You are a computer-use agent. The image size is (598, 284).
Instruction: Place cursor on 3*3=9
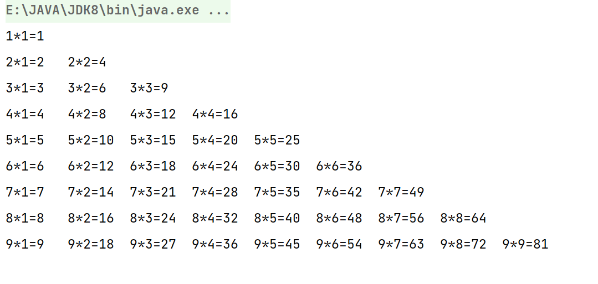click(149, 89)
